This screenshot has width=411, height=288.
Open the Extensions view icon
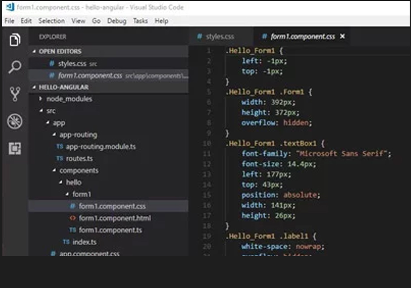point(15,149)
